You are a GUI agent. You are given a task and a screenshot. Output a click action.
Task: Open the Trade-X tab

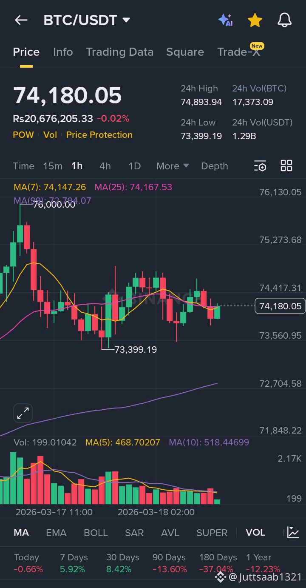pos(238,52)
